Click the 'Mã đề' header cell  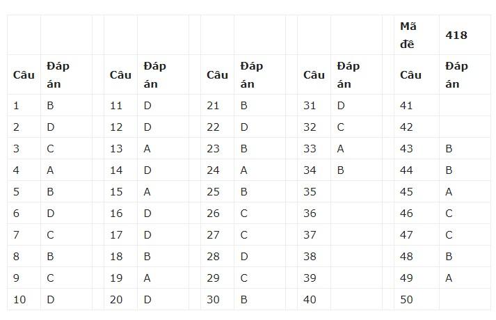(x=408, y=35)
